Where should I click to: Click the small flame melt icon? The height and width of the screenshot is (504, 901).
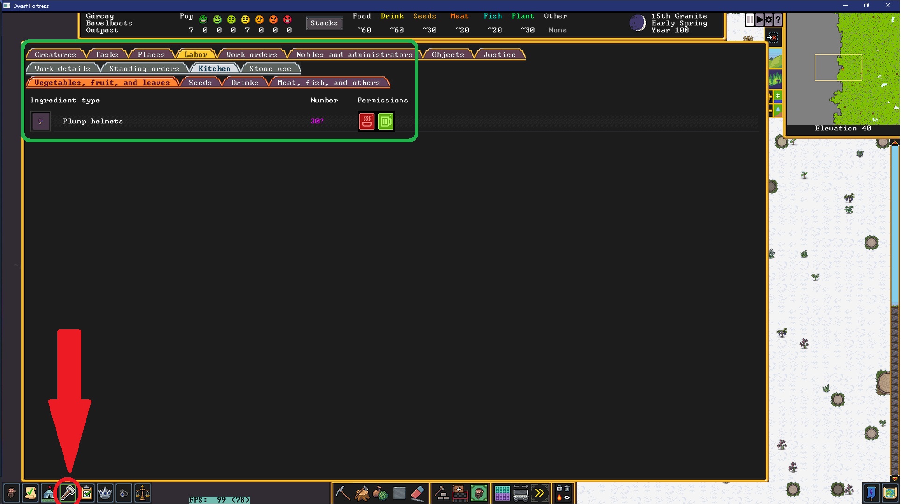coord(559,497)
